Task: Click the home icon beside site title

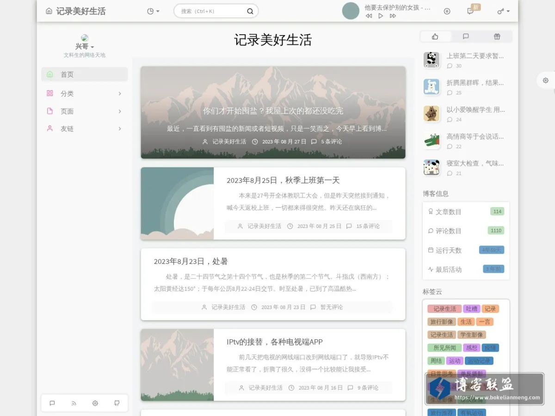Action: [x=49, y=11]
